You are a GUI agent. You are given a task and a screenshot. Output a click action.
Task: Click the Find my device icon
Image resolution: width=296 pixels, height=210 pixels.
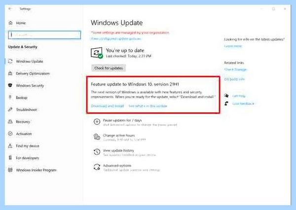10,145
